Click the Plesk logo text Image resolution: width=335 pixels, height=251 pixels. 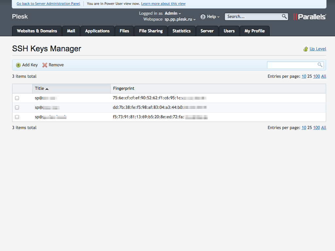[20, 17]
